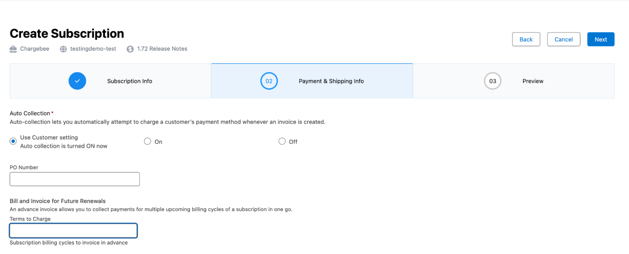Turn auto collection On radio option
629x254 pixels.
148,141
